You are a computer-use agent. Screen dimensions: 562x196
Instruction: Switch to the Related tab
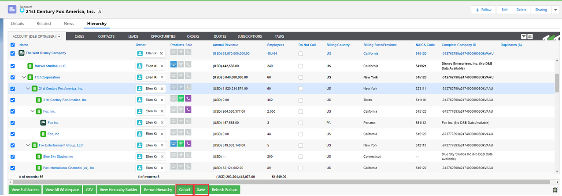pos(44,24)
